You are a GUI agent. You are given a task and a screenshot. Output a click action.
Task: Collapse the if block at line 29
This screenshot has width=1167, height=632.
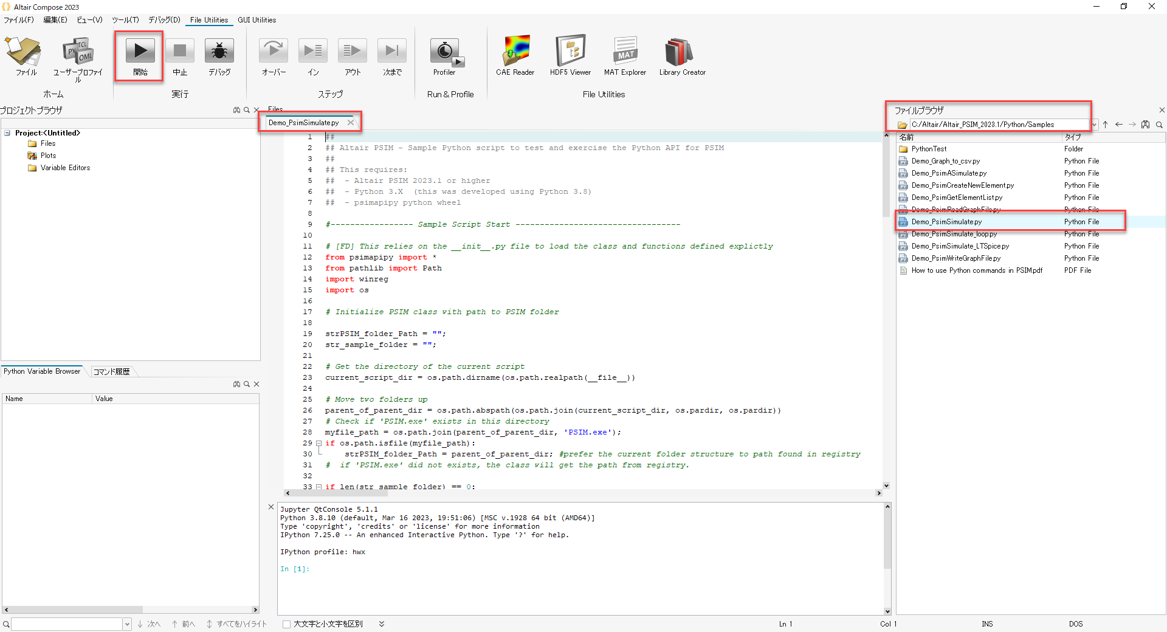(318, 443)
